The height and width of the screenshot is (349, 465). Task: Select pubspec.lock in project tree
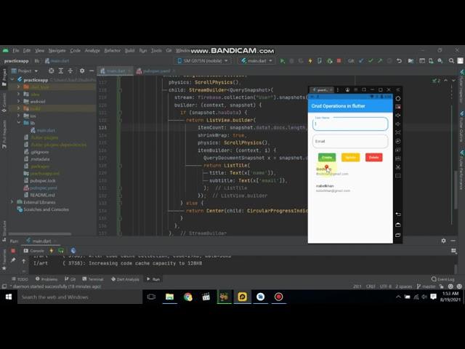pos(39,180)
